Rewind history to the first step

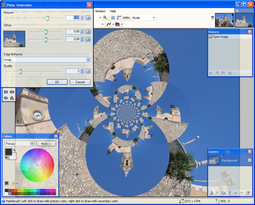(211, 73)
